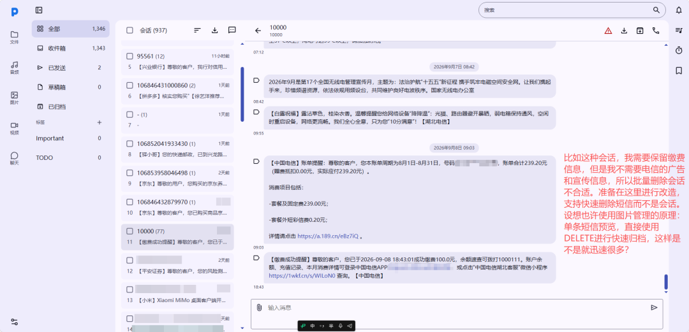Image resolution: width=689 pixels, height=332 pixels.
Task: Send message with the send arrow
Action: (654, 307)
